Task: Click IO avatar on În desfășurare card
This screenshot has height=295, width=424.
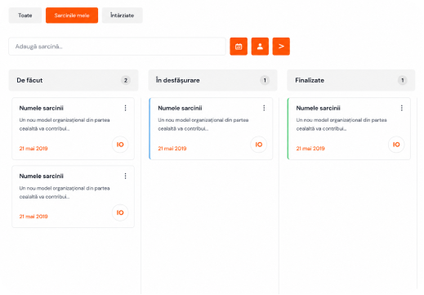Action: point(259,145)
